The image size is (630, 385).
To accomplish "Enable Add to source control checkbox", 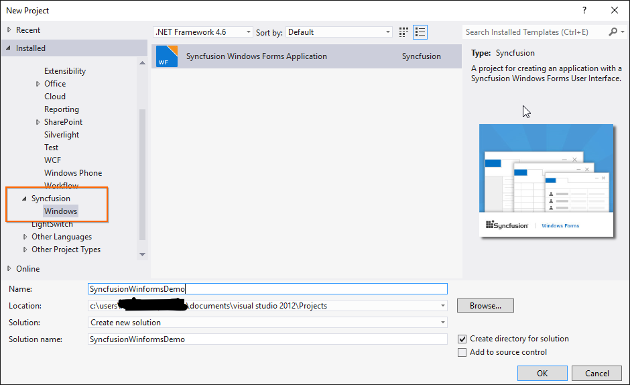I will (x=462, y=353).
